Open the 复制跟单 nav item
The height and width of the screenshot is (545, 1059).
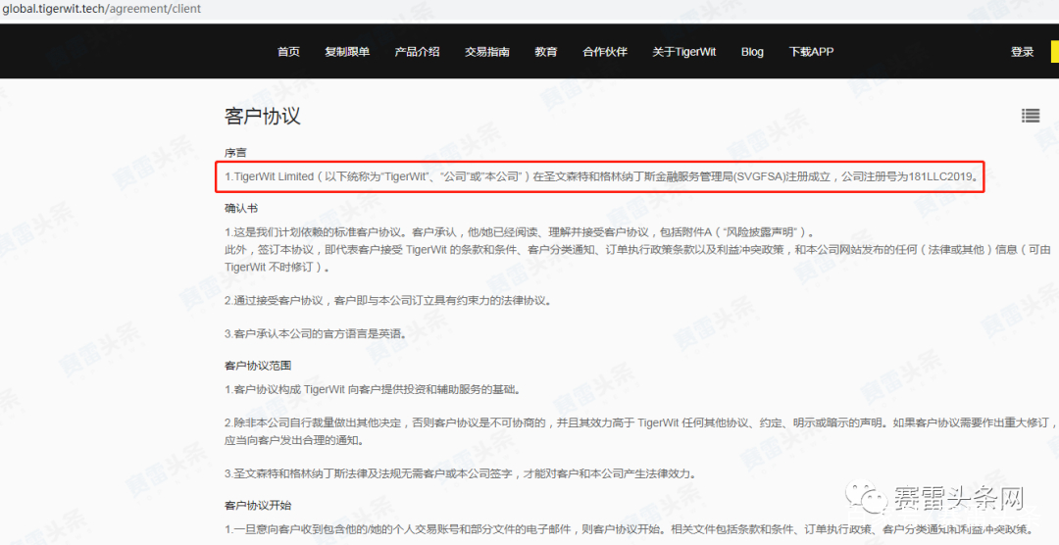347,52
